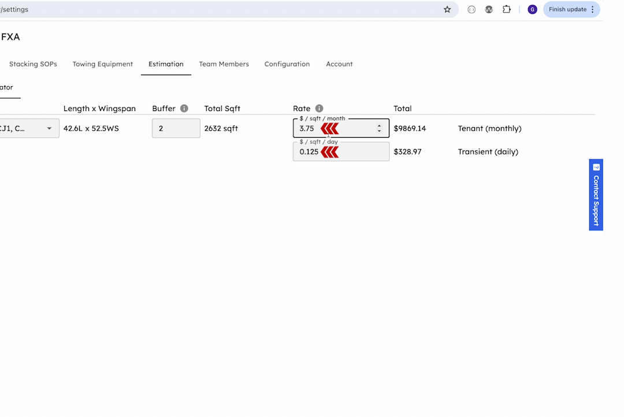
Task: Click the Buffer info icon
Action: (184, 109)
